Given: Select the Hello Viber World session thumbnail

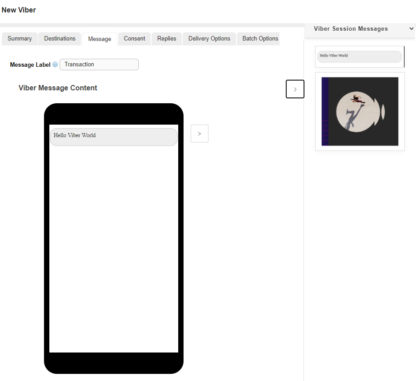Looking at the screenshot, I should point(359,57).
